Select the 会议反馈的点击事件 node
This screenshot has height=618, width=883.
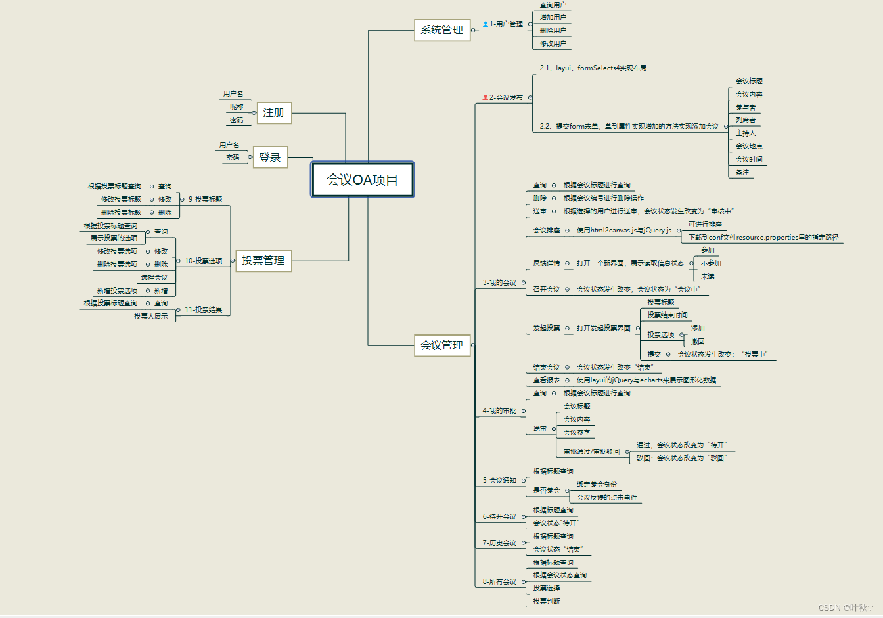click(x=606, y=498)
